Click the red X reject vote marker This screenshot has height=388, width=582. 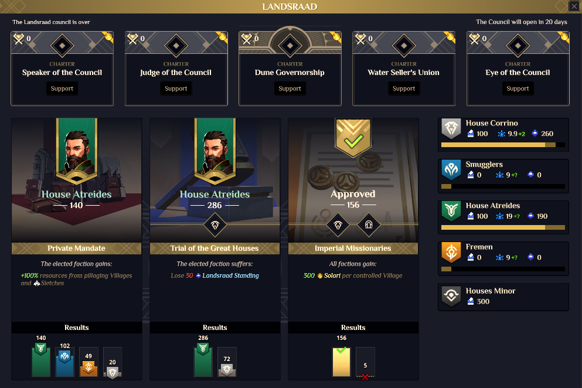[365, 377]
